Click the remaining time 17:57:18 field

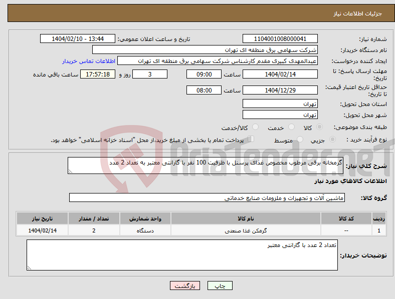pyautogui.click(x=98, y=74)
